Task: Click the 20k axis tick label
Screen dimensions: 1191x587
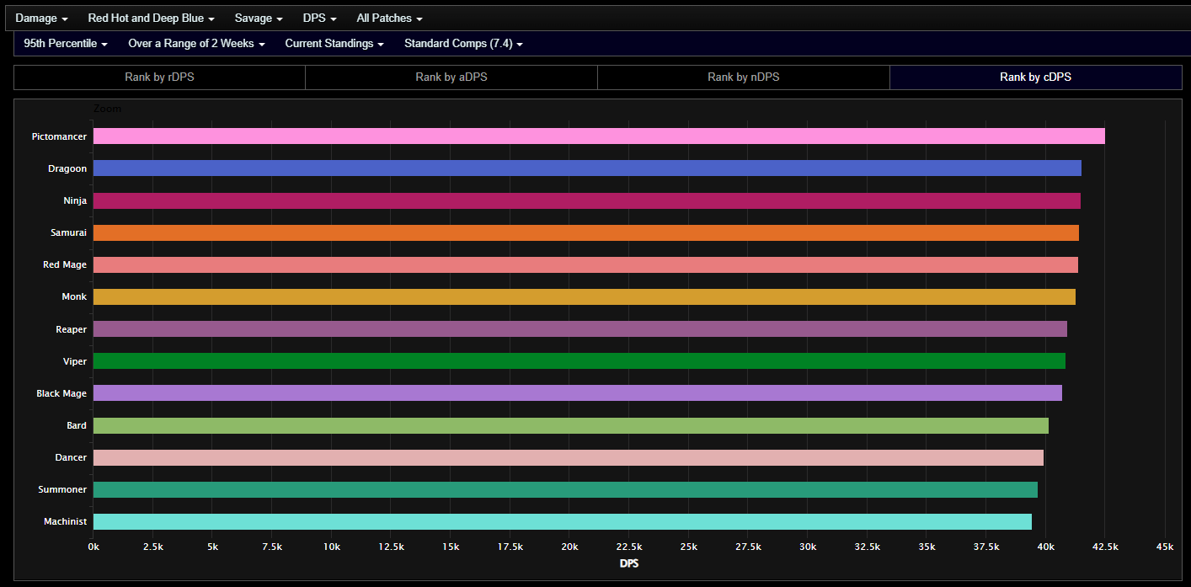Action: click(x=569, y=547)
